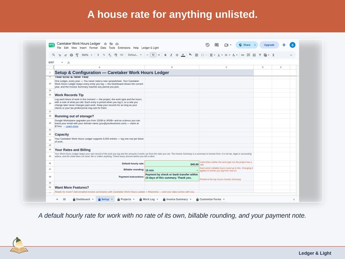The height and width of the screenshot is (259, 345).
Task: Decrease decimal places
Action: pos(109,55)
